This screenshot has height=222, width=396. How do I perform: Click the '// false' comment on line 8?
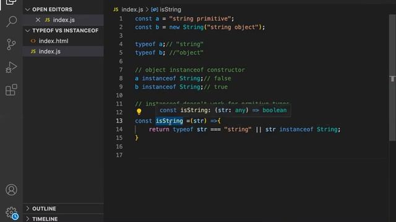point(217,78)
